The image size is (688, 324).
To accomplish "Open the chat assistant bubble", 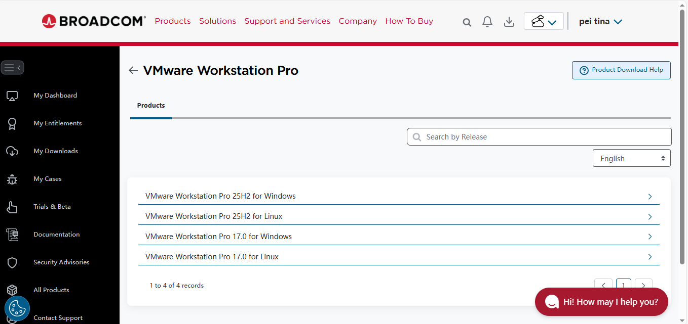I will tap(601, 302).
